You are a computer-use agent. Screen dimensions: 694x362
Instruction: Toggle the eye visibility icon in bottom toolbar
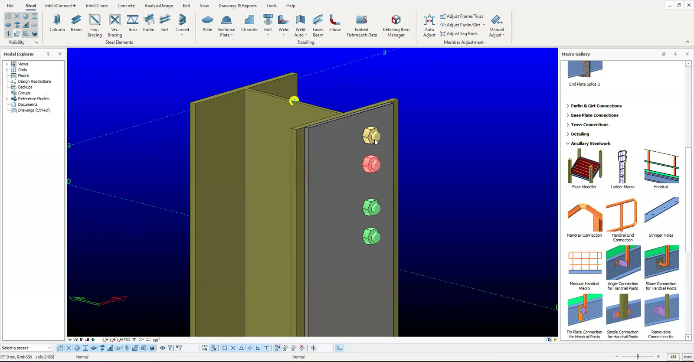(162, 348)
